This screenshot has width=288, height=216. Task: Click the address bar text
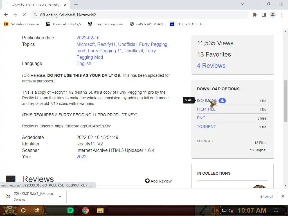(x=68, y=15)
